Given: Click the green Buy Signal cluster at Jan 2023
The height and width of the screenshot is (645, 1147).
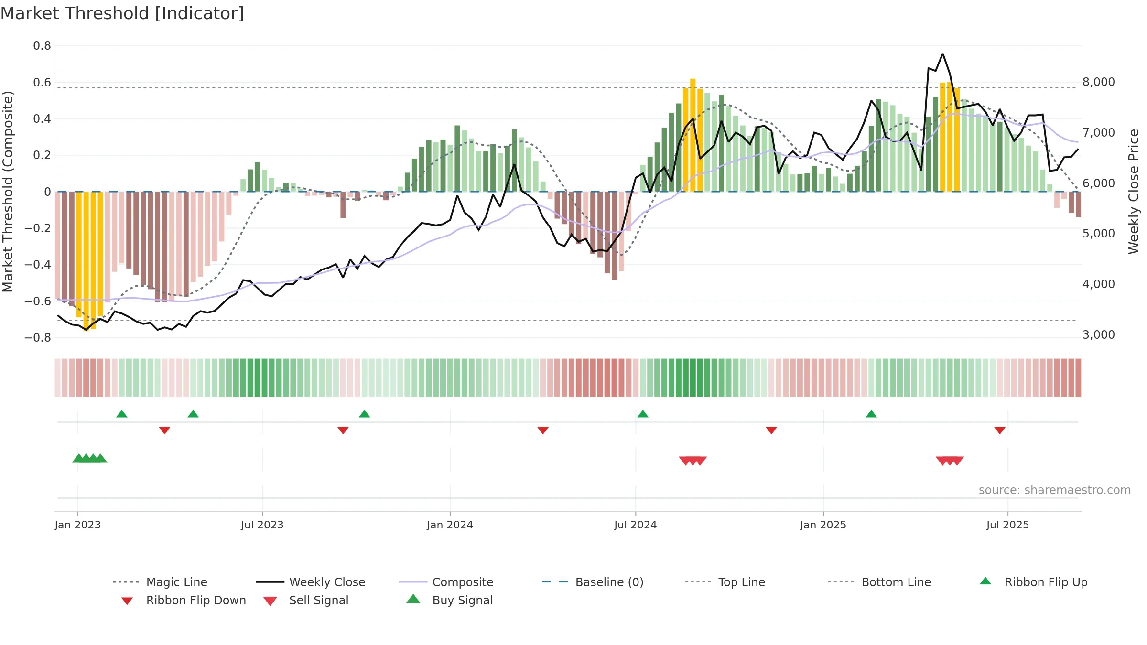Looking at the screenshot, I should (90, 458).
